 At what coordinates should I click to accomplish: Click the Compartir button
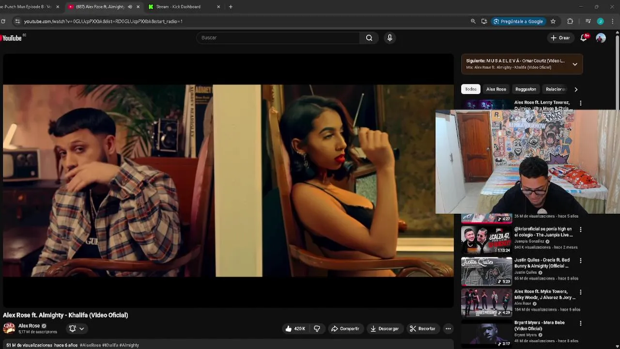(345, 329)
